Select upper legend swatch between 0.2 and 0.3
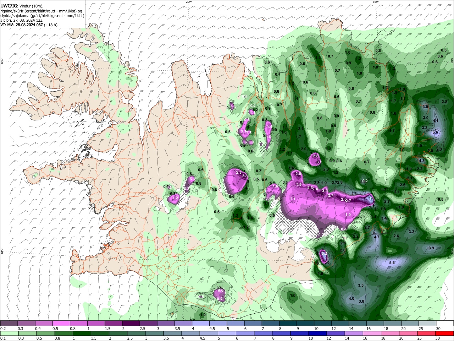454x341 pixels. [9, 324]
